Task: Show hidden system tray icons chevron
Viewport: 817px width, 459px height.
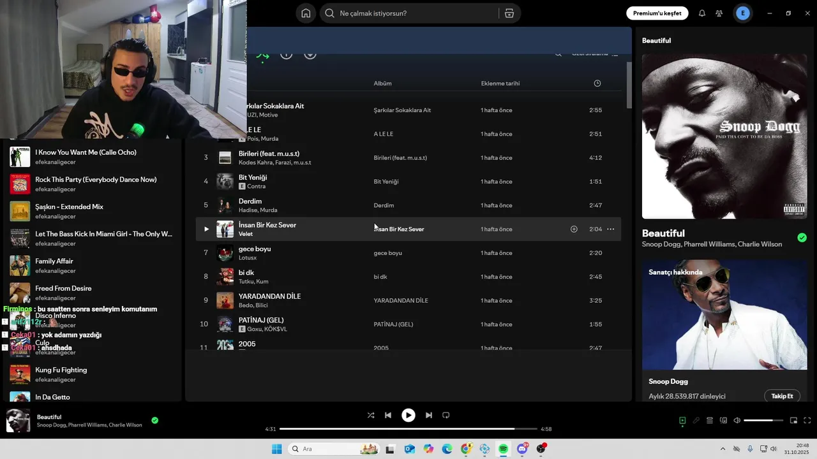Action: [723, 449]
